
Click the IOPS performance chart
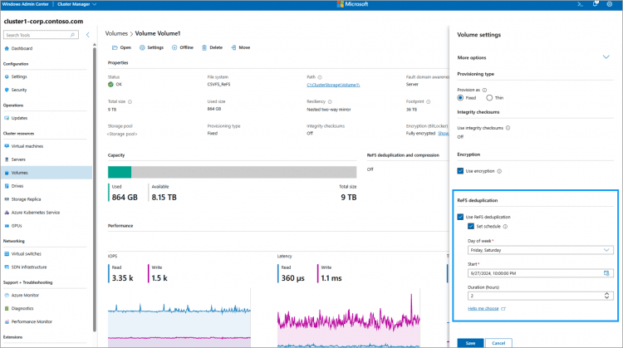(179, 317)
